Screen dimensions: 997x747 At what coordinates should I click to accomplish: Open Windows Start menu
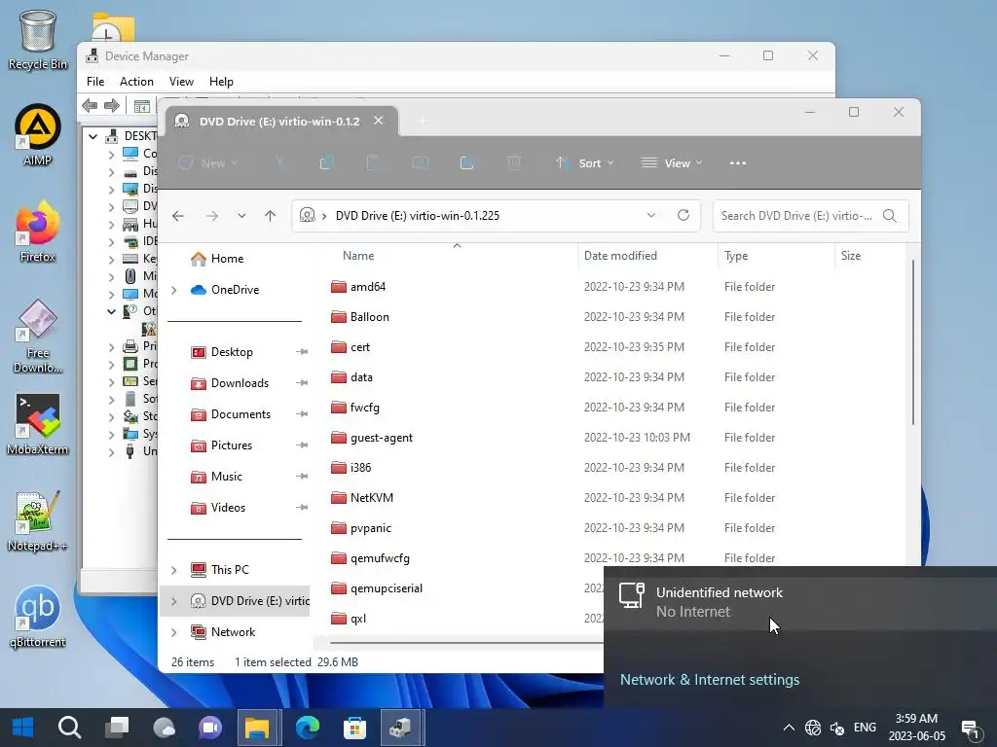pos(23,728)
